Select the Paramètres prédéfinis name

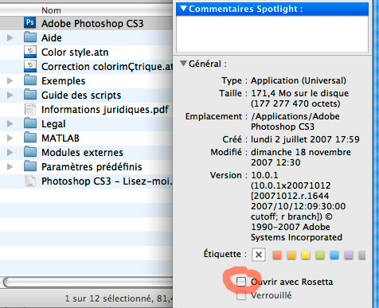92,166
